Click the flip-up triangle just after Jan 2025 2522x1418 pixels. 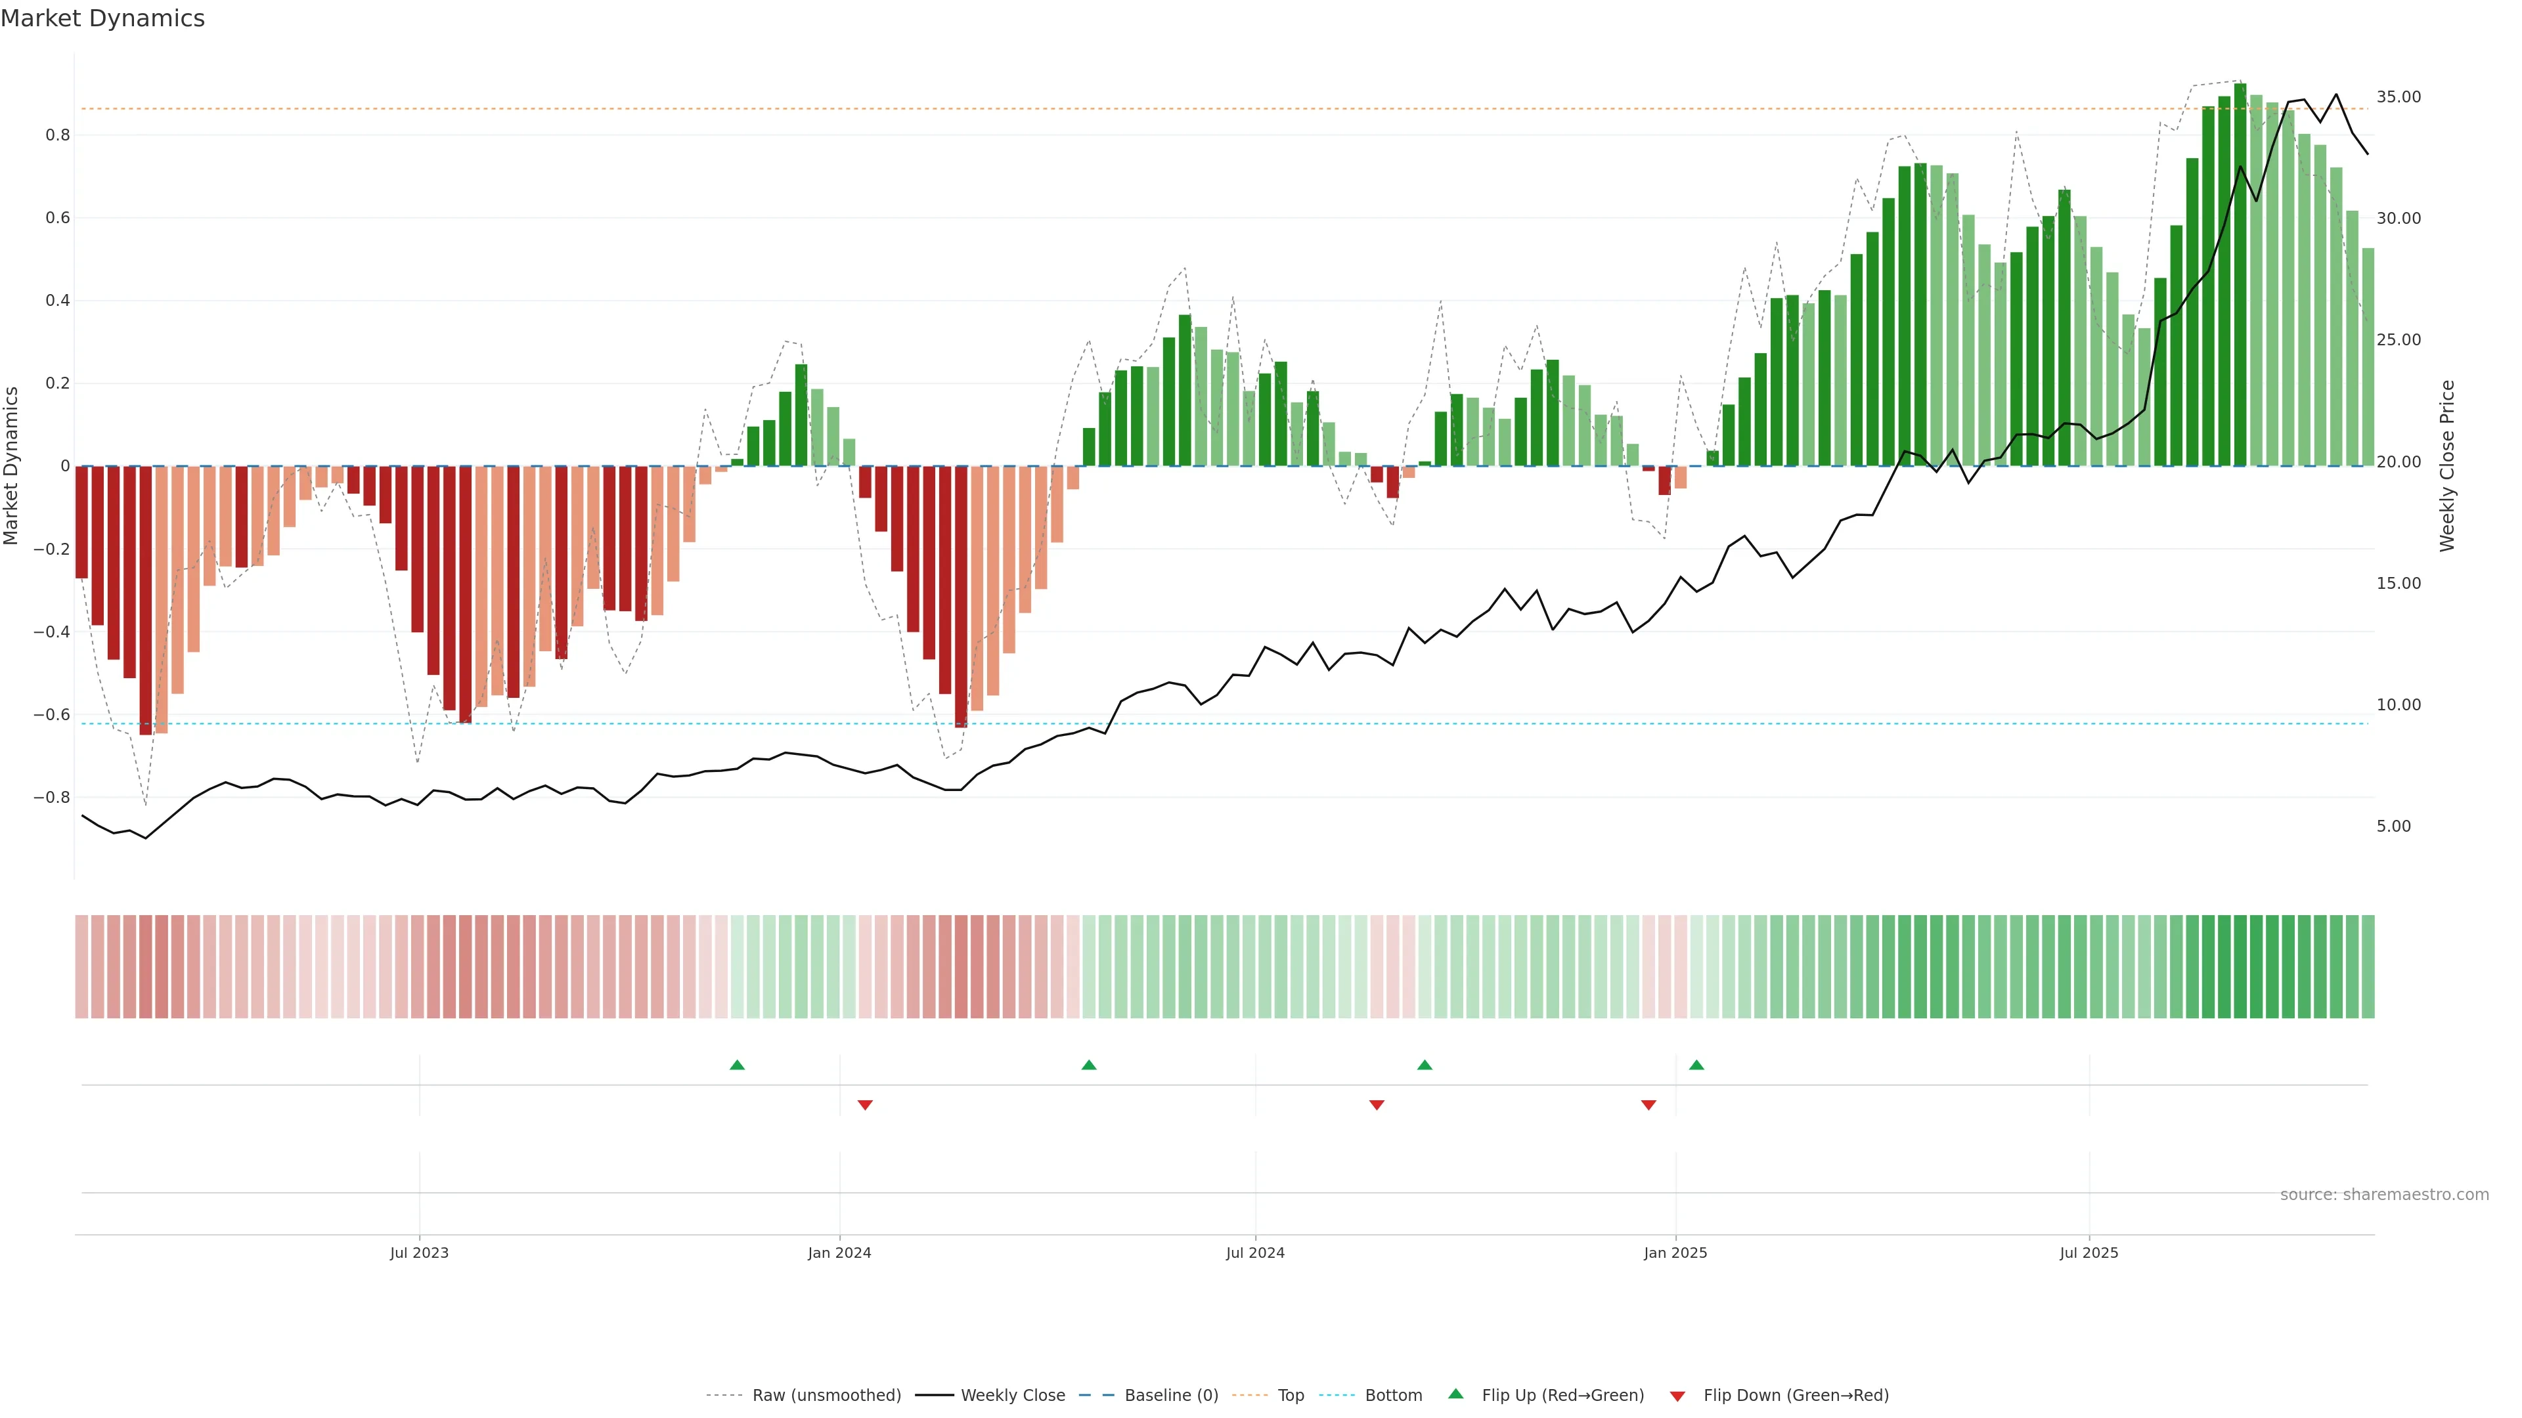click(1696, 1065)
